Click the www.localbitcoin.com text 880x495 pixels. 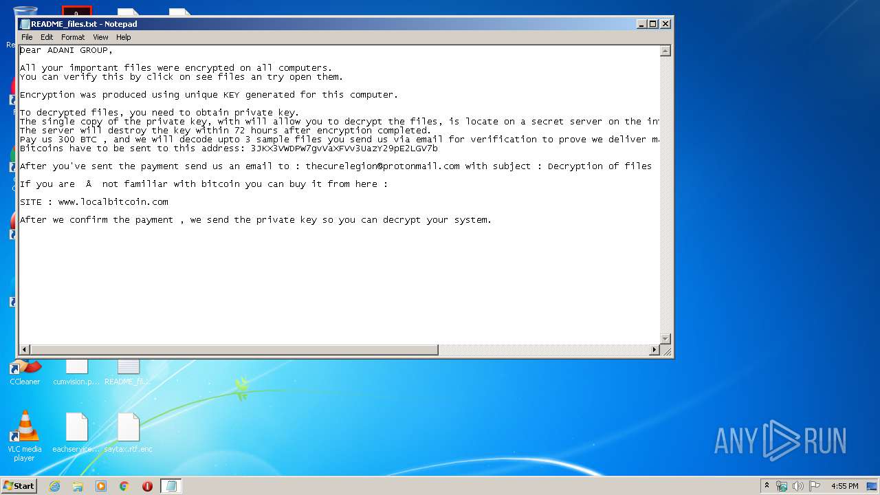click(x=113, y=202)
